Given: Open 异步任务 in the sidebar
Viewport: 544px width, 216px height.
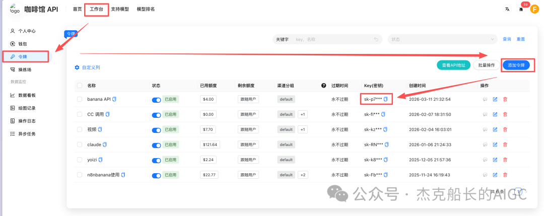Looking at the screenshot, I should pos(27,133).
